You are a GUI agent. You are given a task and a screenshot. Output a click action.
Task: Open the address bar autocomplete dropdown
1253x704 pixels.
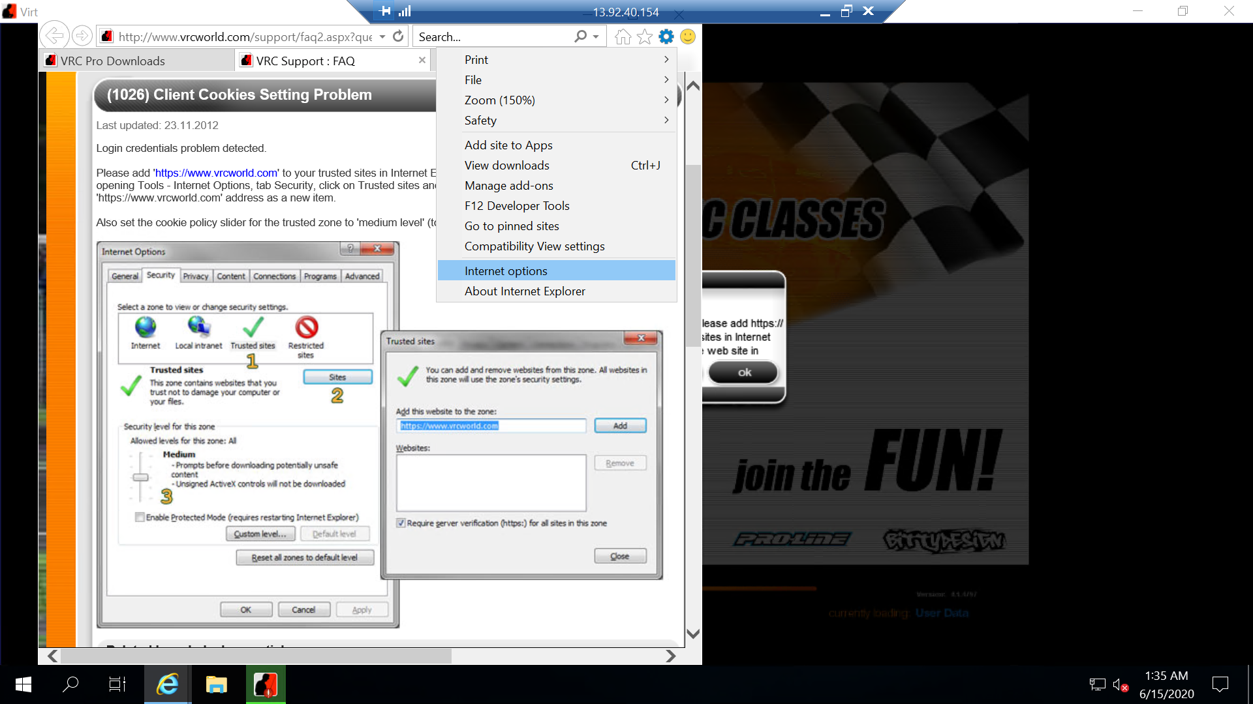pos(382,37)
